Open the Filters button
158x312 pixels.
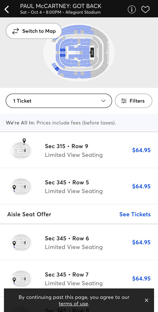coord(133,101)
